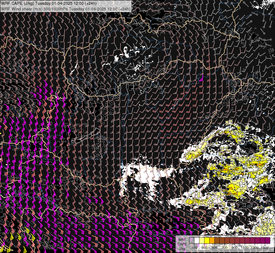Select the final purple swatch above 1500
The width and height of the screenshot is (275, 253).
(268, 240)
